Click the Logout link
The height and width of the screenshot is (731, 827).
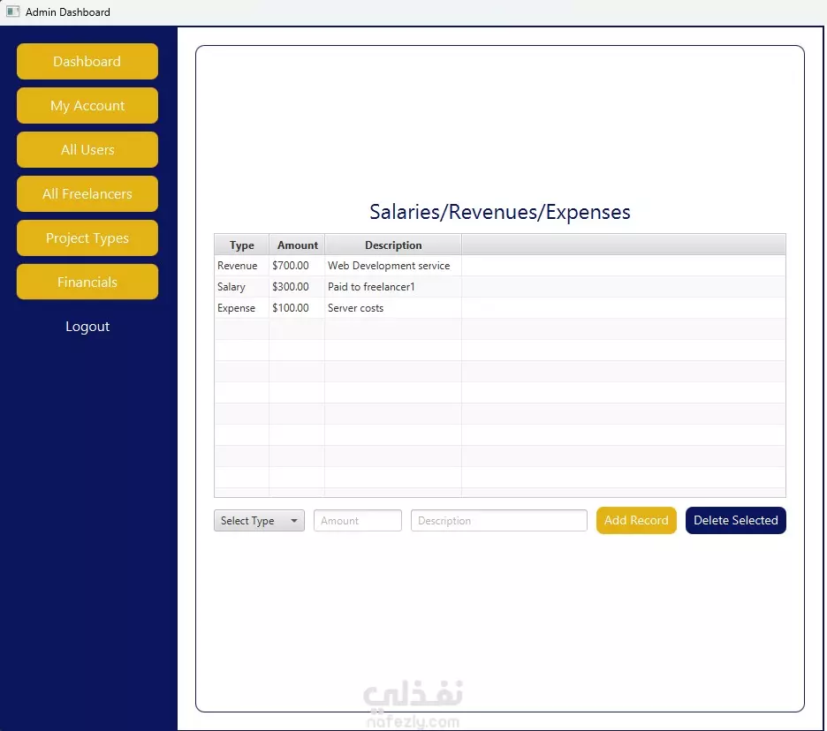[x=87, y=327]
